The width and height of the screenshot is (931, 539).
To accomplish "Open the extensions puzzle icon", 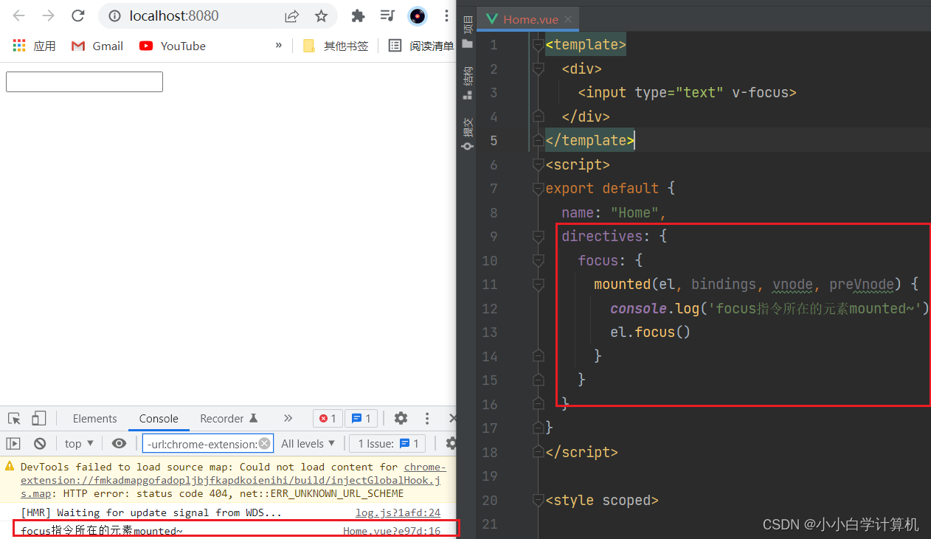I will click(358, 15).
